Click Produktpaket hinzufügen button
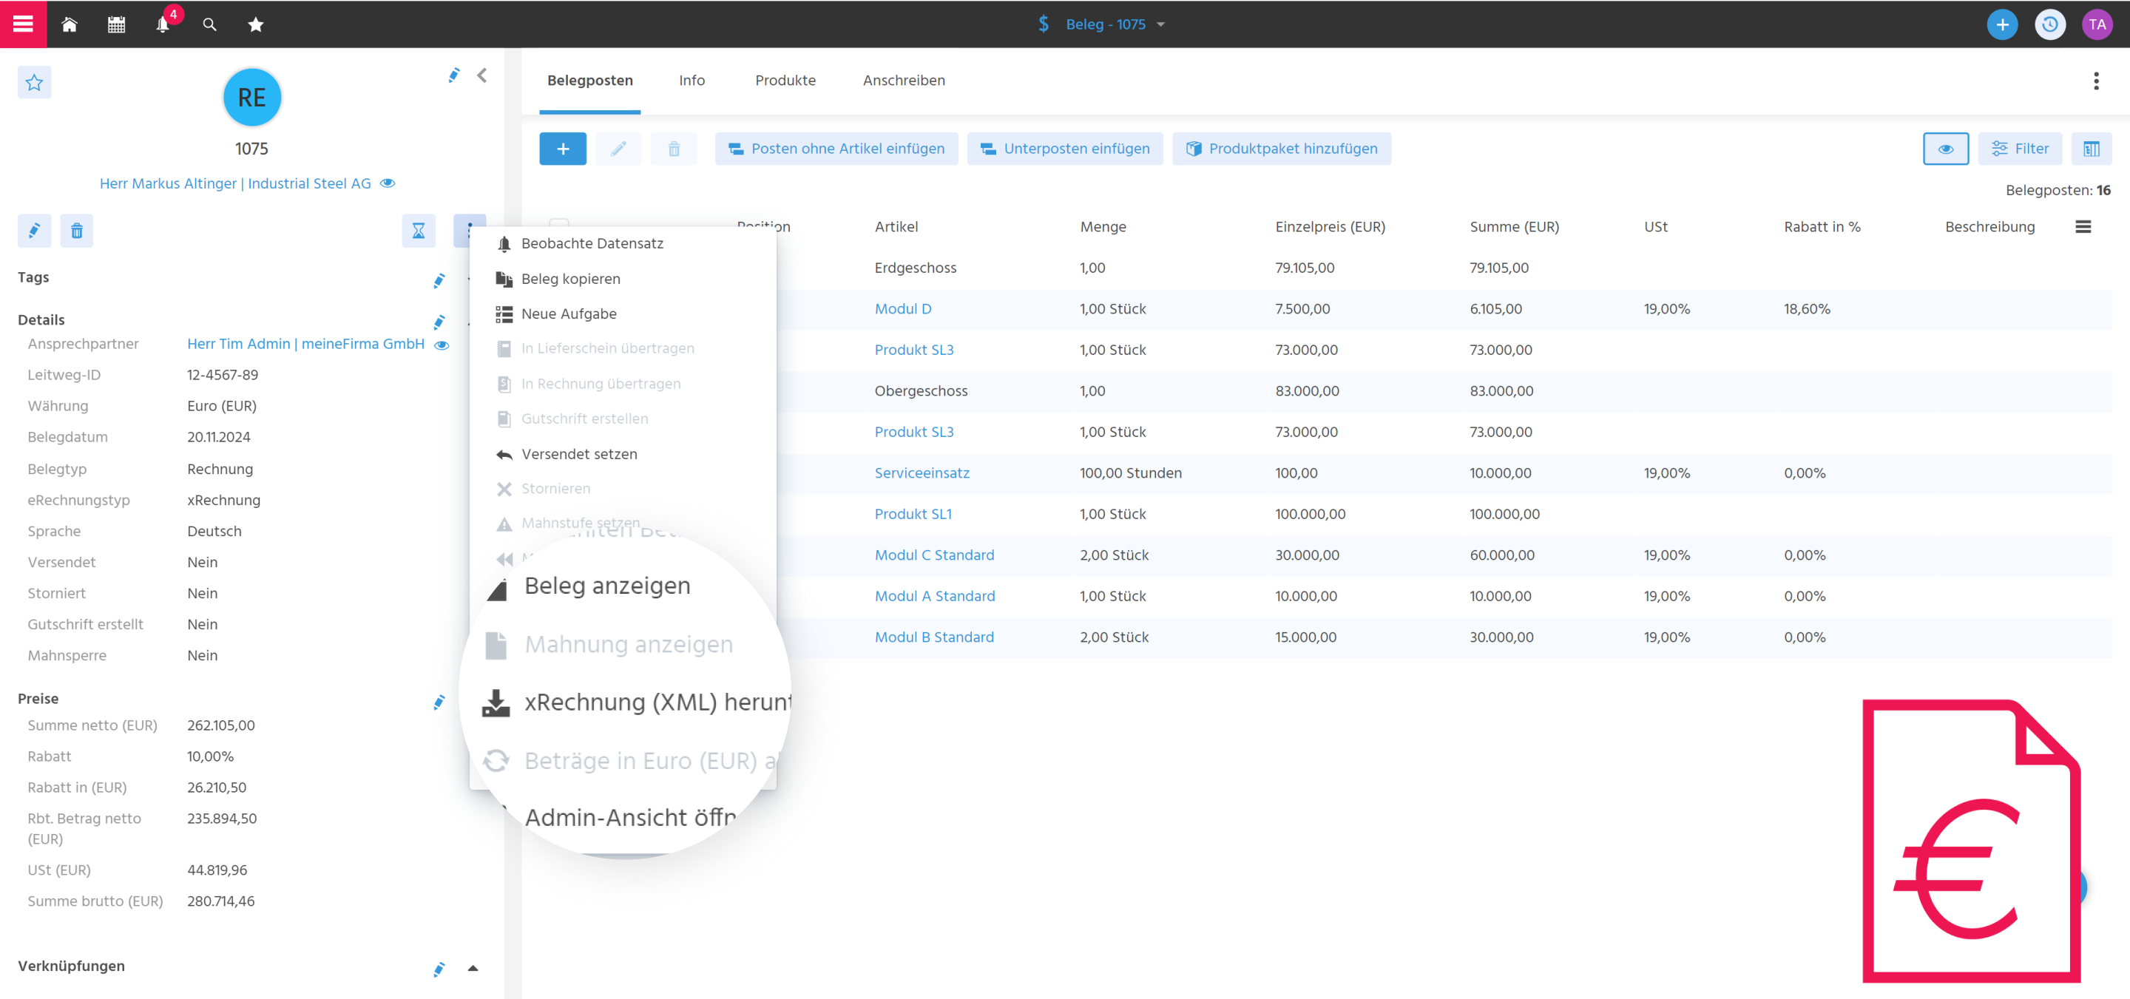The image size is (2130, 999). tap(1281, 149)
